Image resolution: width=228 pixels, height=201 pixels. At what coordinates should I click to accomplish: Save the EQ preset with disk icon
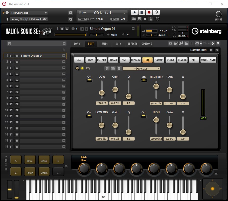[107, 68]
